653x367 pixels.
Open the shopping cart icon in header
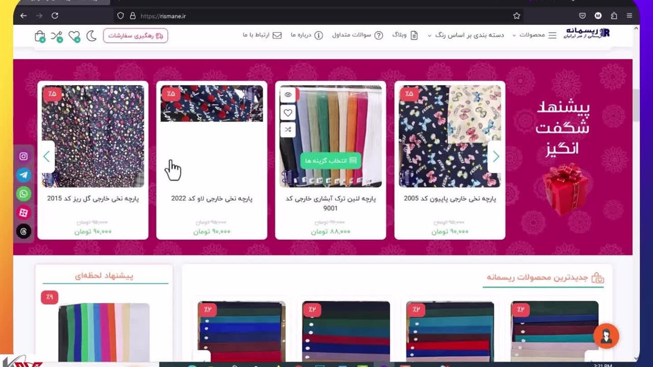(x=40, y=36)
